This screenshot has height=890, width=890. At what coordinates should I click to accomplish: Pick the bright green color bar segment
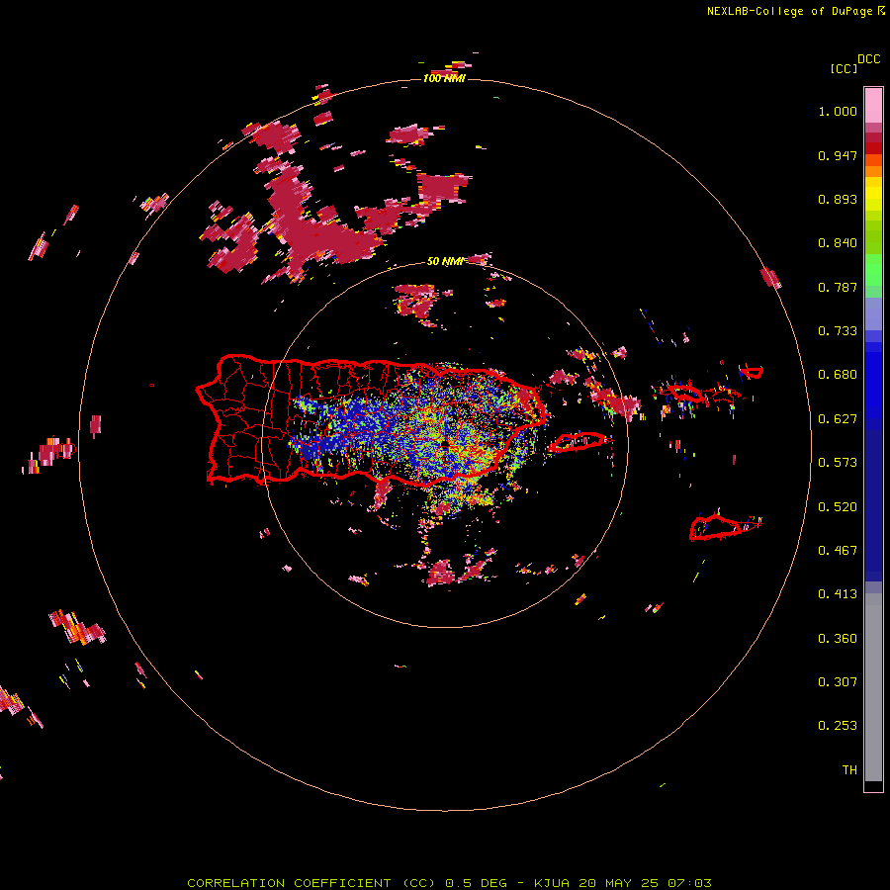[x=873, y=270]
